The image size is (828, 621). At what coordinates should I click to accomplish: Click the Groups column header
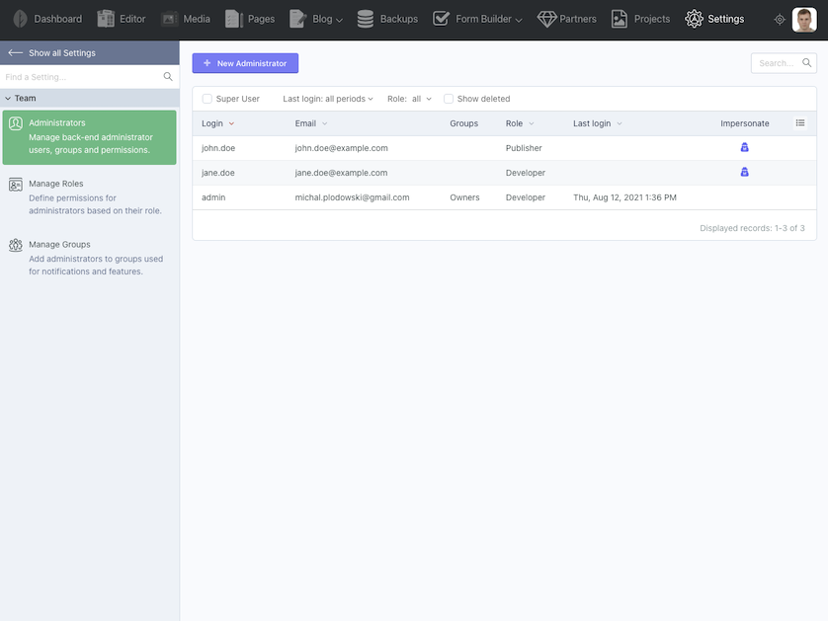coord(463,123)
